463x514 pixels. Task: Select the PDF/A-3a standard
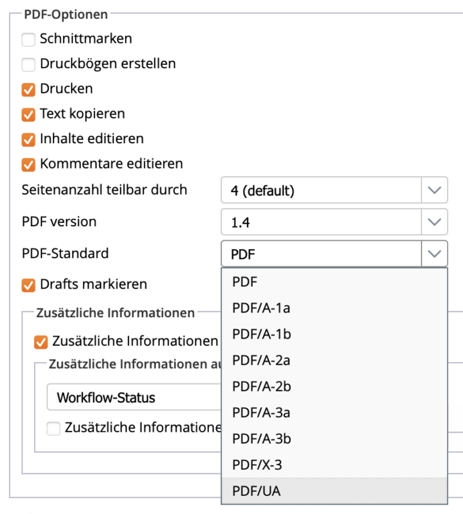coord(261,413)
